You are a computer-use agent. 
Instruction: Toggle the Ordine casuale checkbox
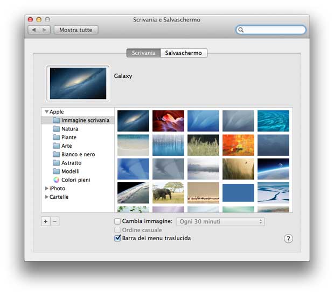pyautogui.click(x=117, y=230)
